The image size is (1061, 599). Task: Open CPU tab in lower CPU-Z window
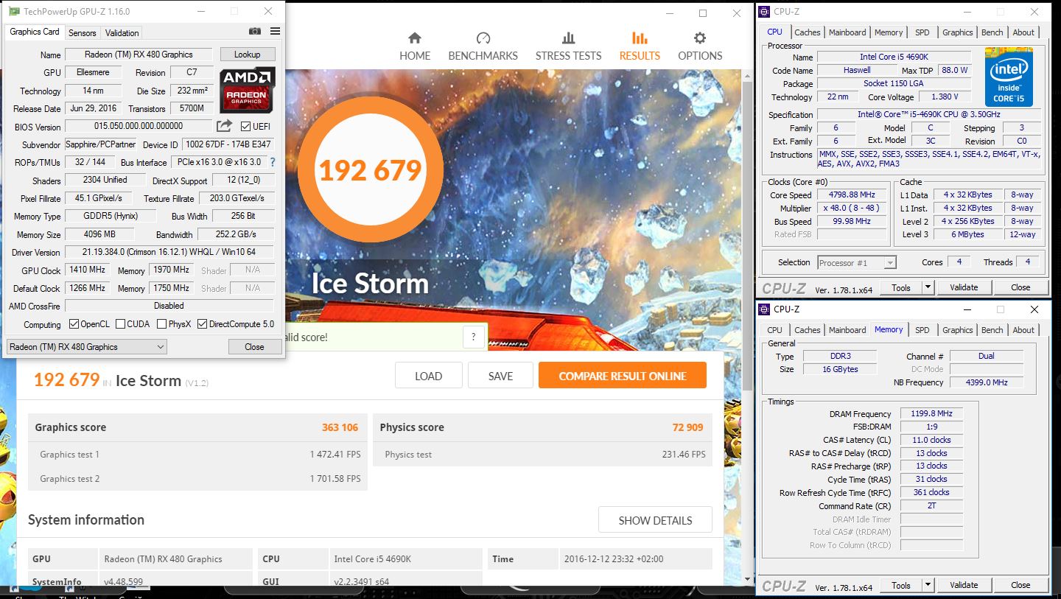[775, 330]
